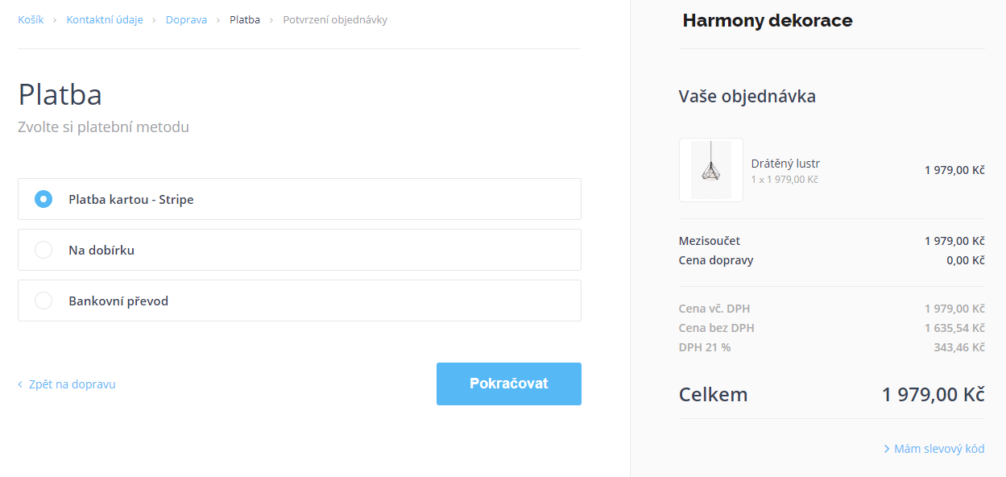
Task: Open the Drátěný lustr product thumbnail
Action: pyautogui.click(x=711, y=170)
